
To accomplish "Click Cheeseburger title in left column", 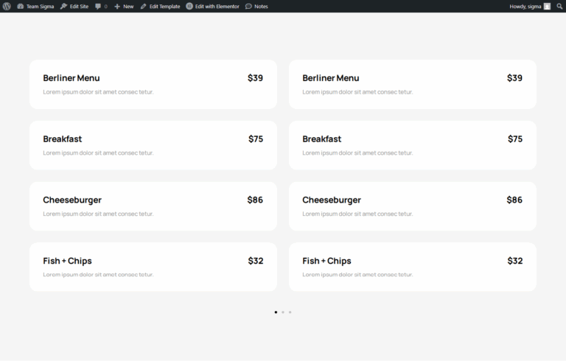I will [x=72, y=200].
